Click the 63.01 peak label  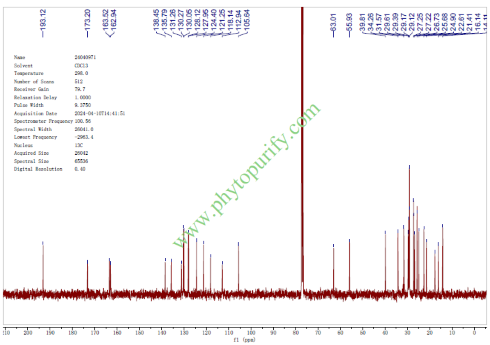pyautogui.click(x=334, y=19)
